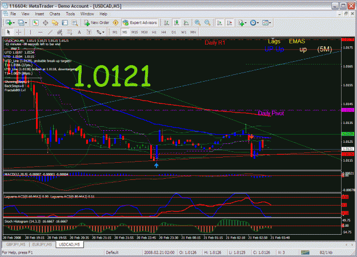Select the Equidistant Channel tool

coord(60,33)
